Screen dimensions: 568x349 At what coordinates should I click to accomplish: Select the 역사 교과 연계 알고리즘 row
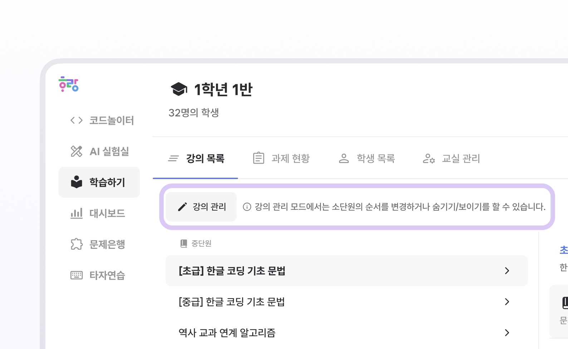(x=347, y=333)
